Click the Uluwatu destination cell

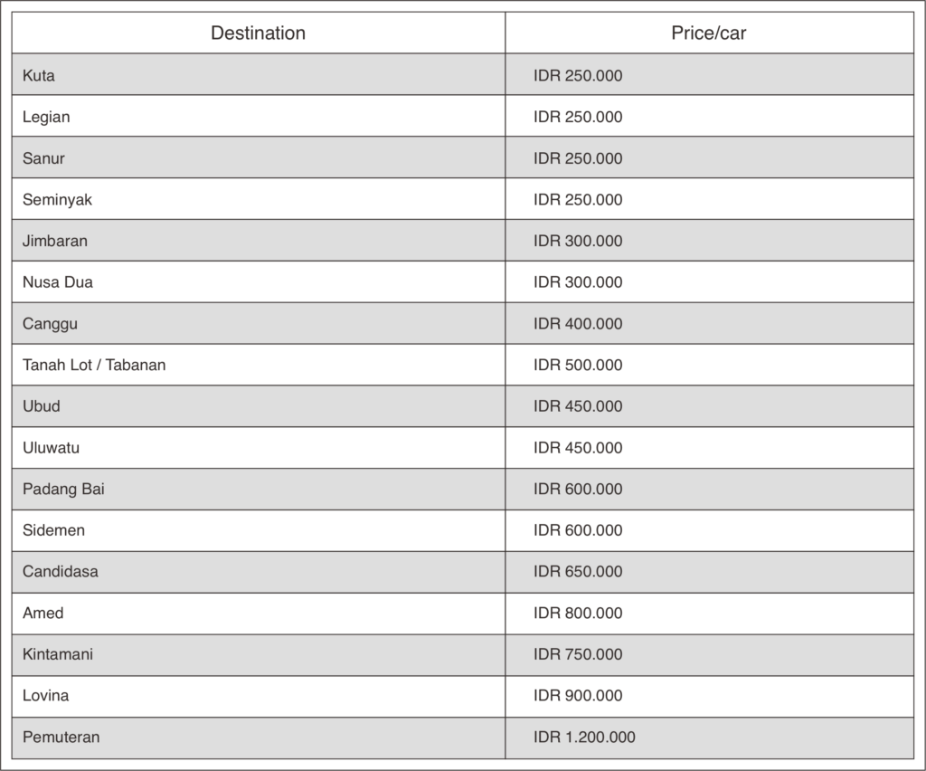pos(52,448)
